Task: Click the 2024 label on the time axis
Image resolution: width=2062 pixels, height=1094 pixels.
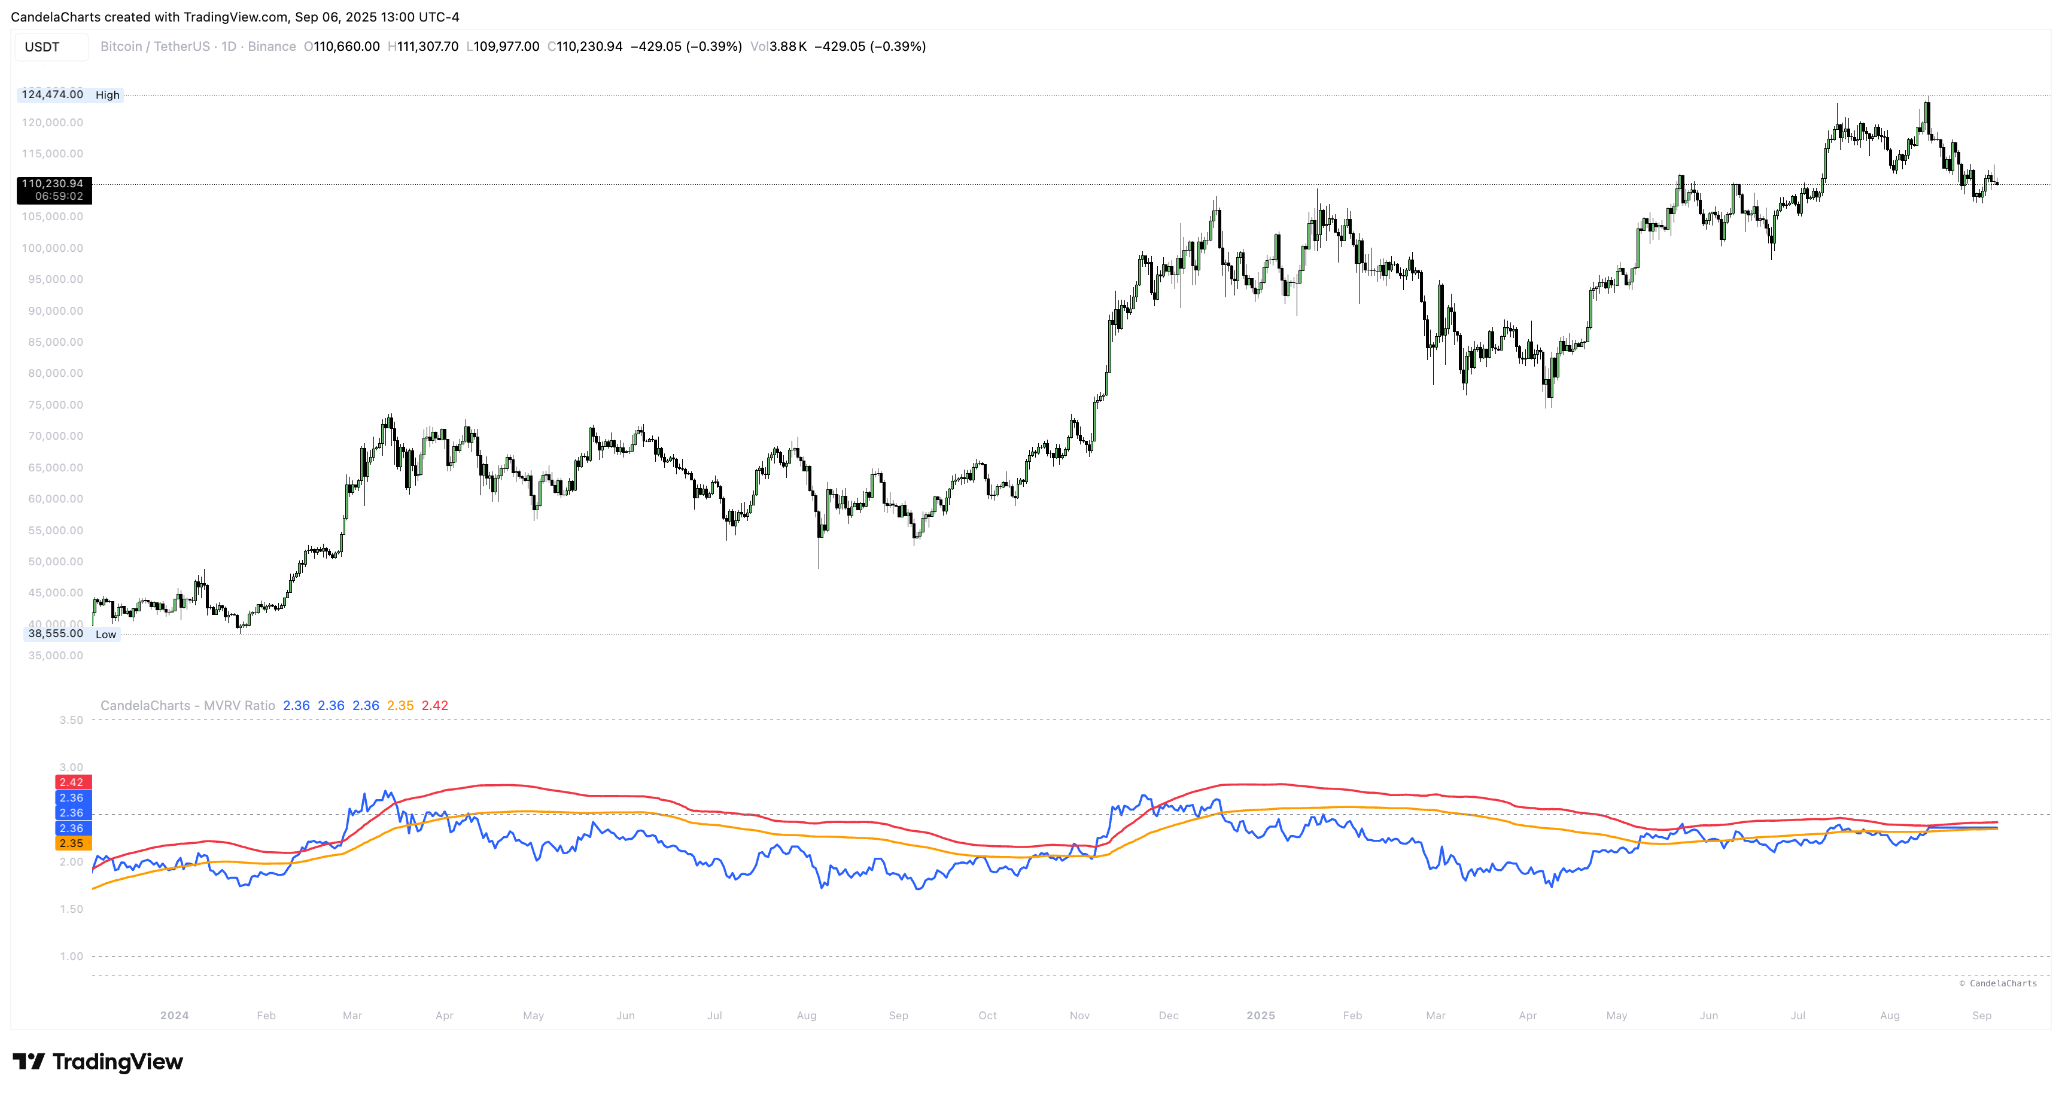Action: pyautogui.click(x=174, y=1015)
